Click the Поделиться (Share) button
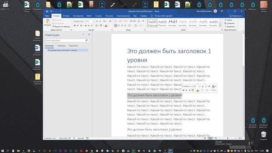This screenshot has width=272, height=153. pos(235,16)
